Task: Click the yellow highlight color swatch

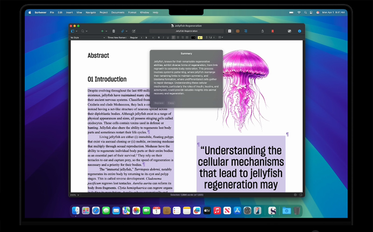Action: (200, 37)
